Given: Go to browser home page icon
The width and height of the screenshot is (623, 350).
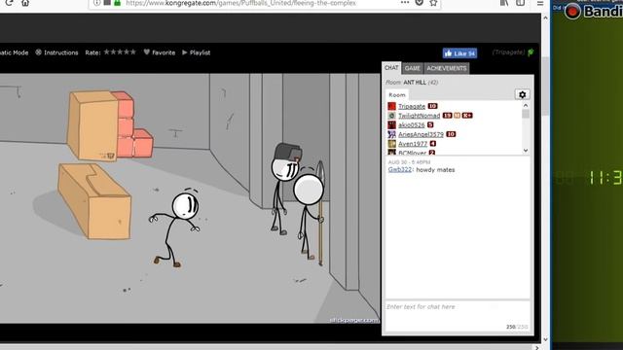Looking at the screenshot, I should [x=25, y=3].
